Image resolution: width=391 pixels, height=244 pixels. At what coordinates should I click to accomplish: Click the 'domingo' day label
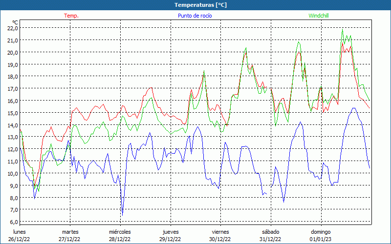(321, 232)
